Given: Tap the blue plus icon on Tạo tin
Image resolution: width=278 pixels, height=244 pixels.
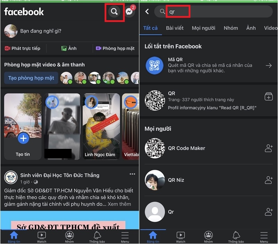Looking at the screenshot, I should [x=23, y=138].
